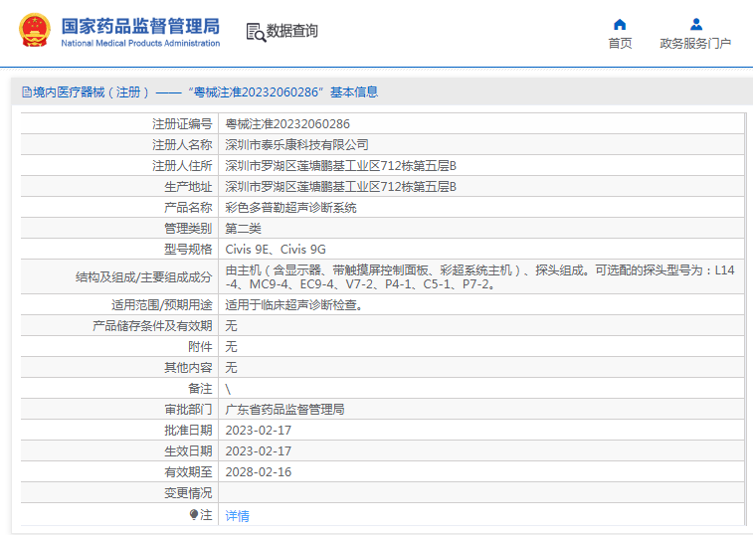
Task: Click the 注册证编号 label
Action: click(x=182, y=124)
